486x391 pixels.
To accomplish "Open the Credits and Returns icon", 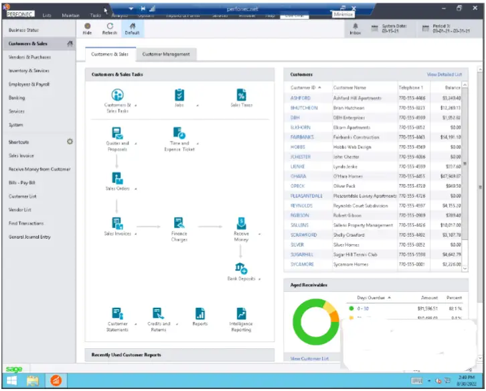I will pyautogui.click(x=159, y=313).
